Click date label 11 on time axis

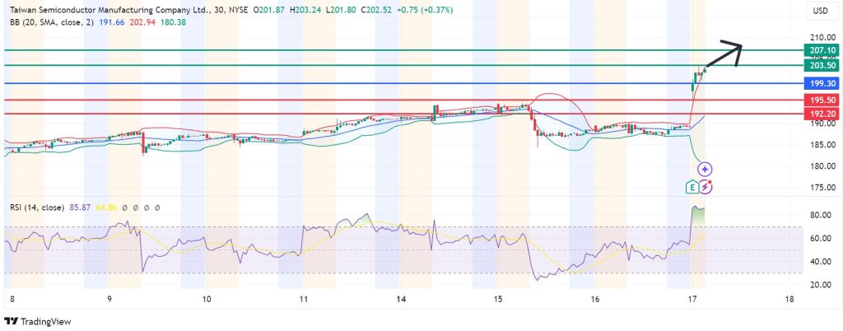point(303,299)
